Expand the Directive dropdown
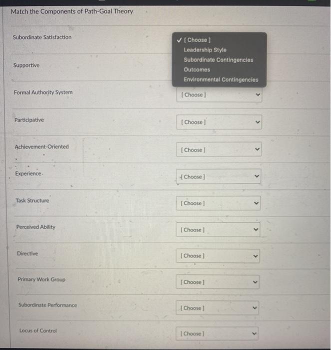 pyautogui.click(x=218, y=256)
